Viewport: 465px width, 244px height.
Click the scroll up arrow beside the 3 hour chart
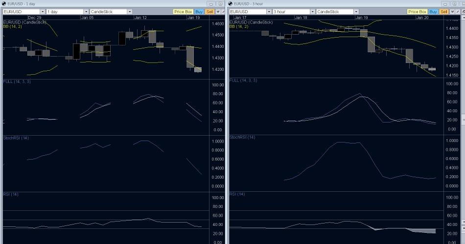pyautogui.click(x=463, y=18)
